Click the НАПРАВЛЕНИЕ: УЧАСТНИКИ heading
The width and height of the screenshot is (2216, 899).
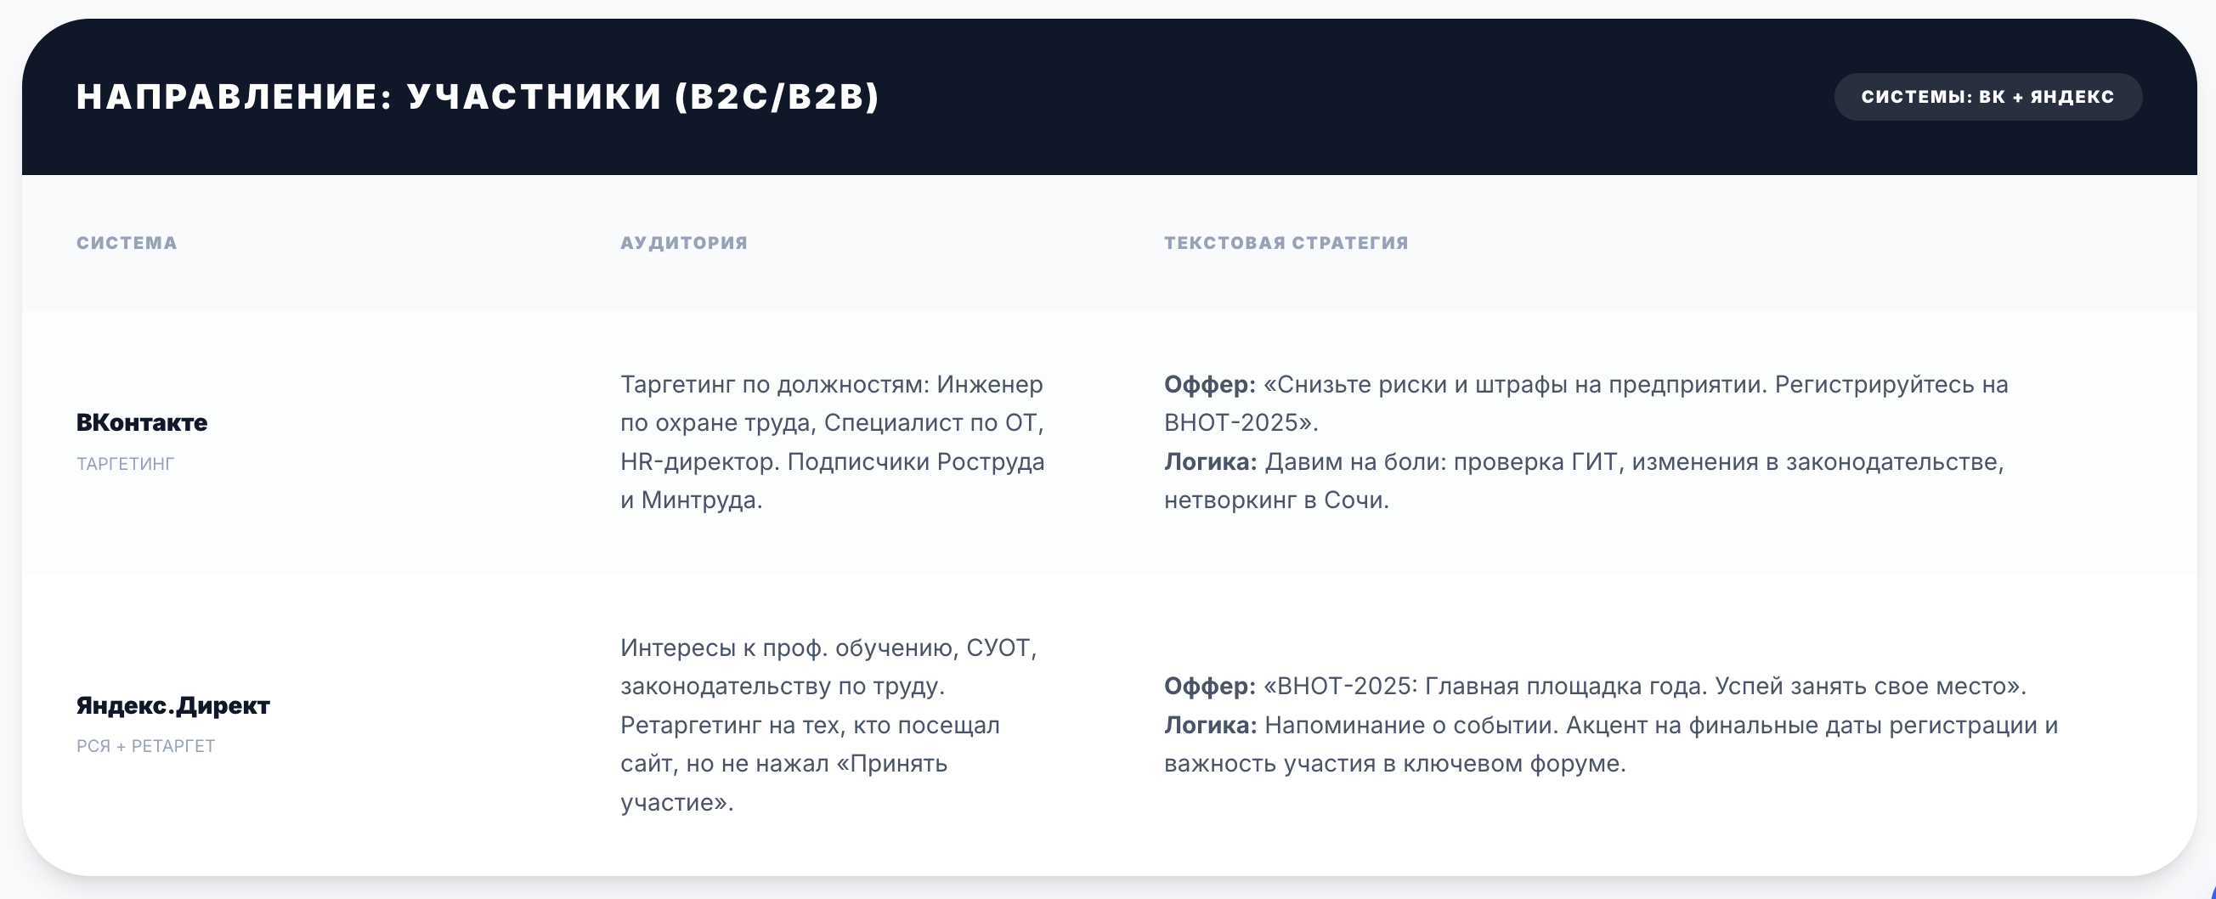pos(478,96)
